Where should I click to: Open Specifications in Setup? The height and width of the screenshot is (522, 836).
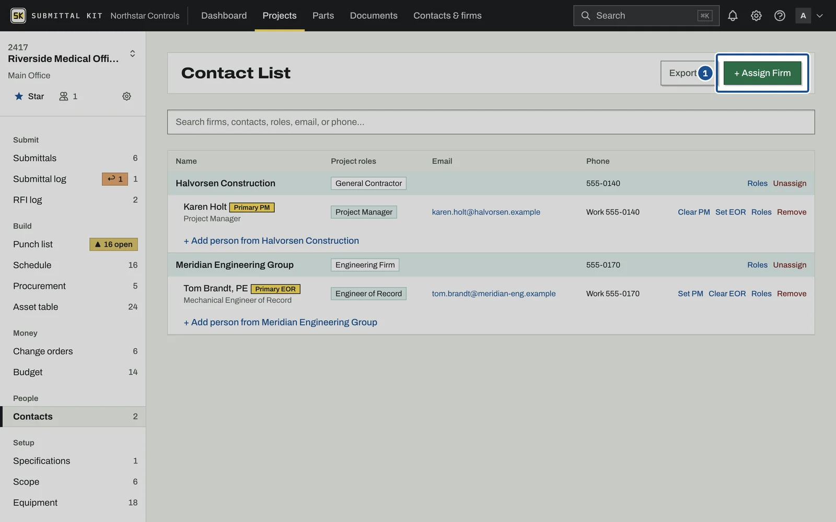[73, 461]
